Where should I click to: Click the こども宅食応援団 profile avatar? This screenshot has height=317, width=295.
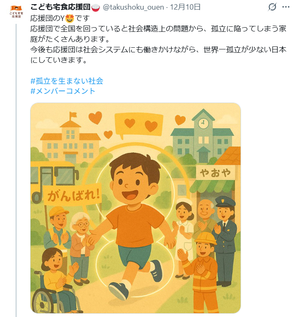[16, 12]
